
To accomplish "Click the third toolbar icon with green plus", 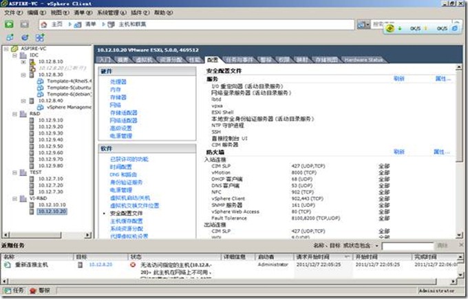I will [40, 38].
